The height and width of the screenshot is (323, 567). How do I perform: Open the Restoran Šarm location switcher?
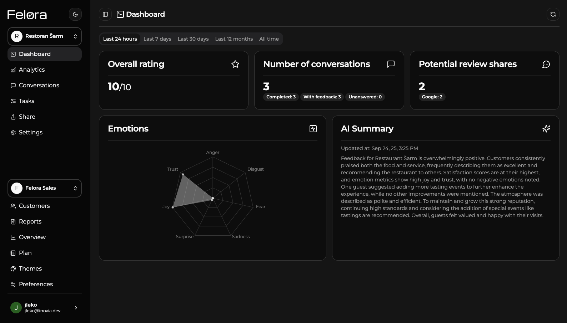point(45,36)
